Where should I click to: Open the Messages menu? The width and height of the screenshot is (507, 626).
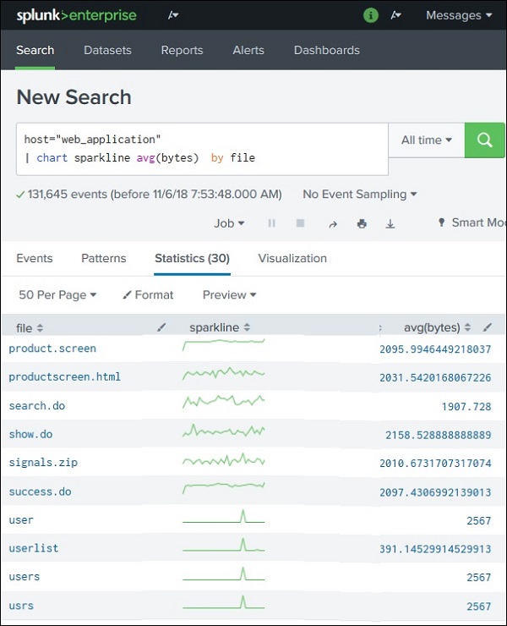[x=459, y=15]
